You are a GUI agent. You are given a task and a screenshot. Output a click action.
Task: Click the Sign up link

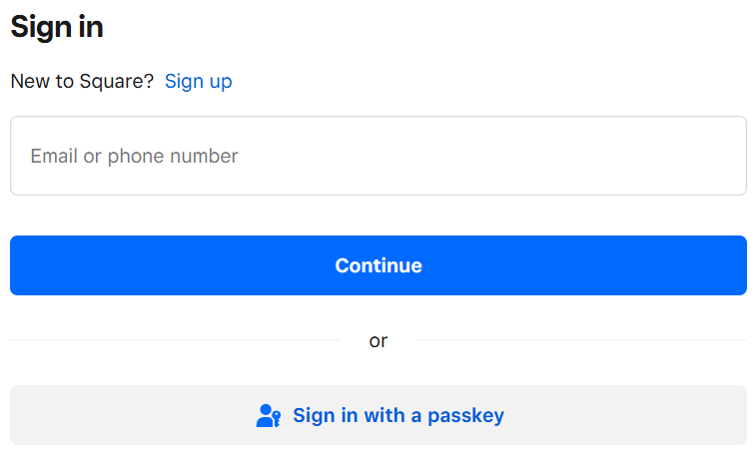[x=199, y=81]
